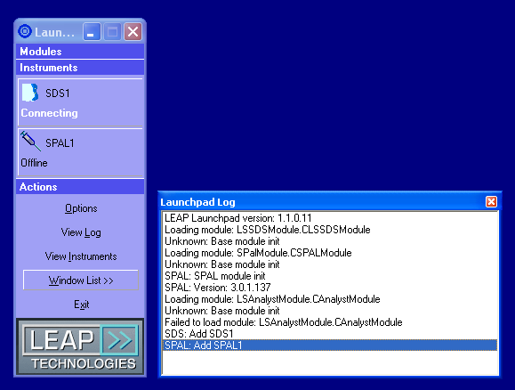Click Exit in Actions
The width and height of the screenshot is (515, 390).
click(82, 305)
